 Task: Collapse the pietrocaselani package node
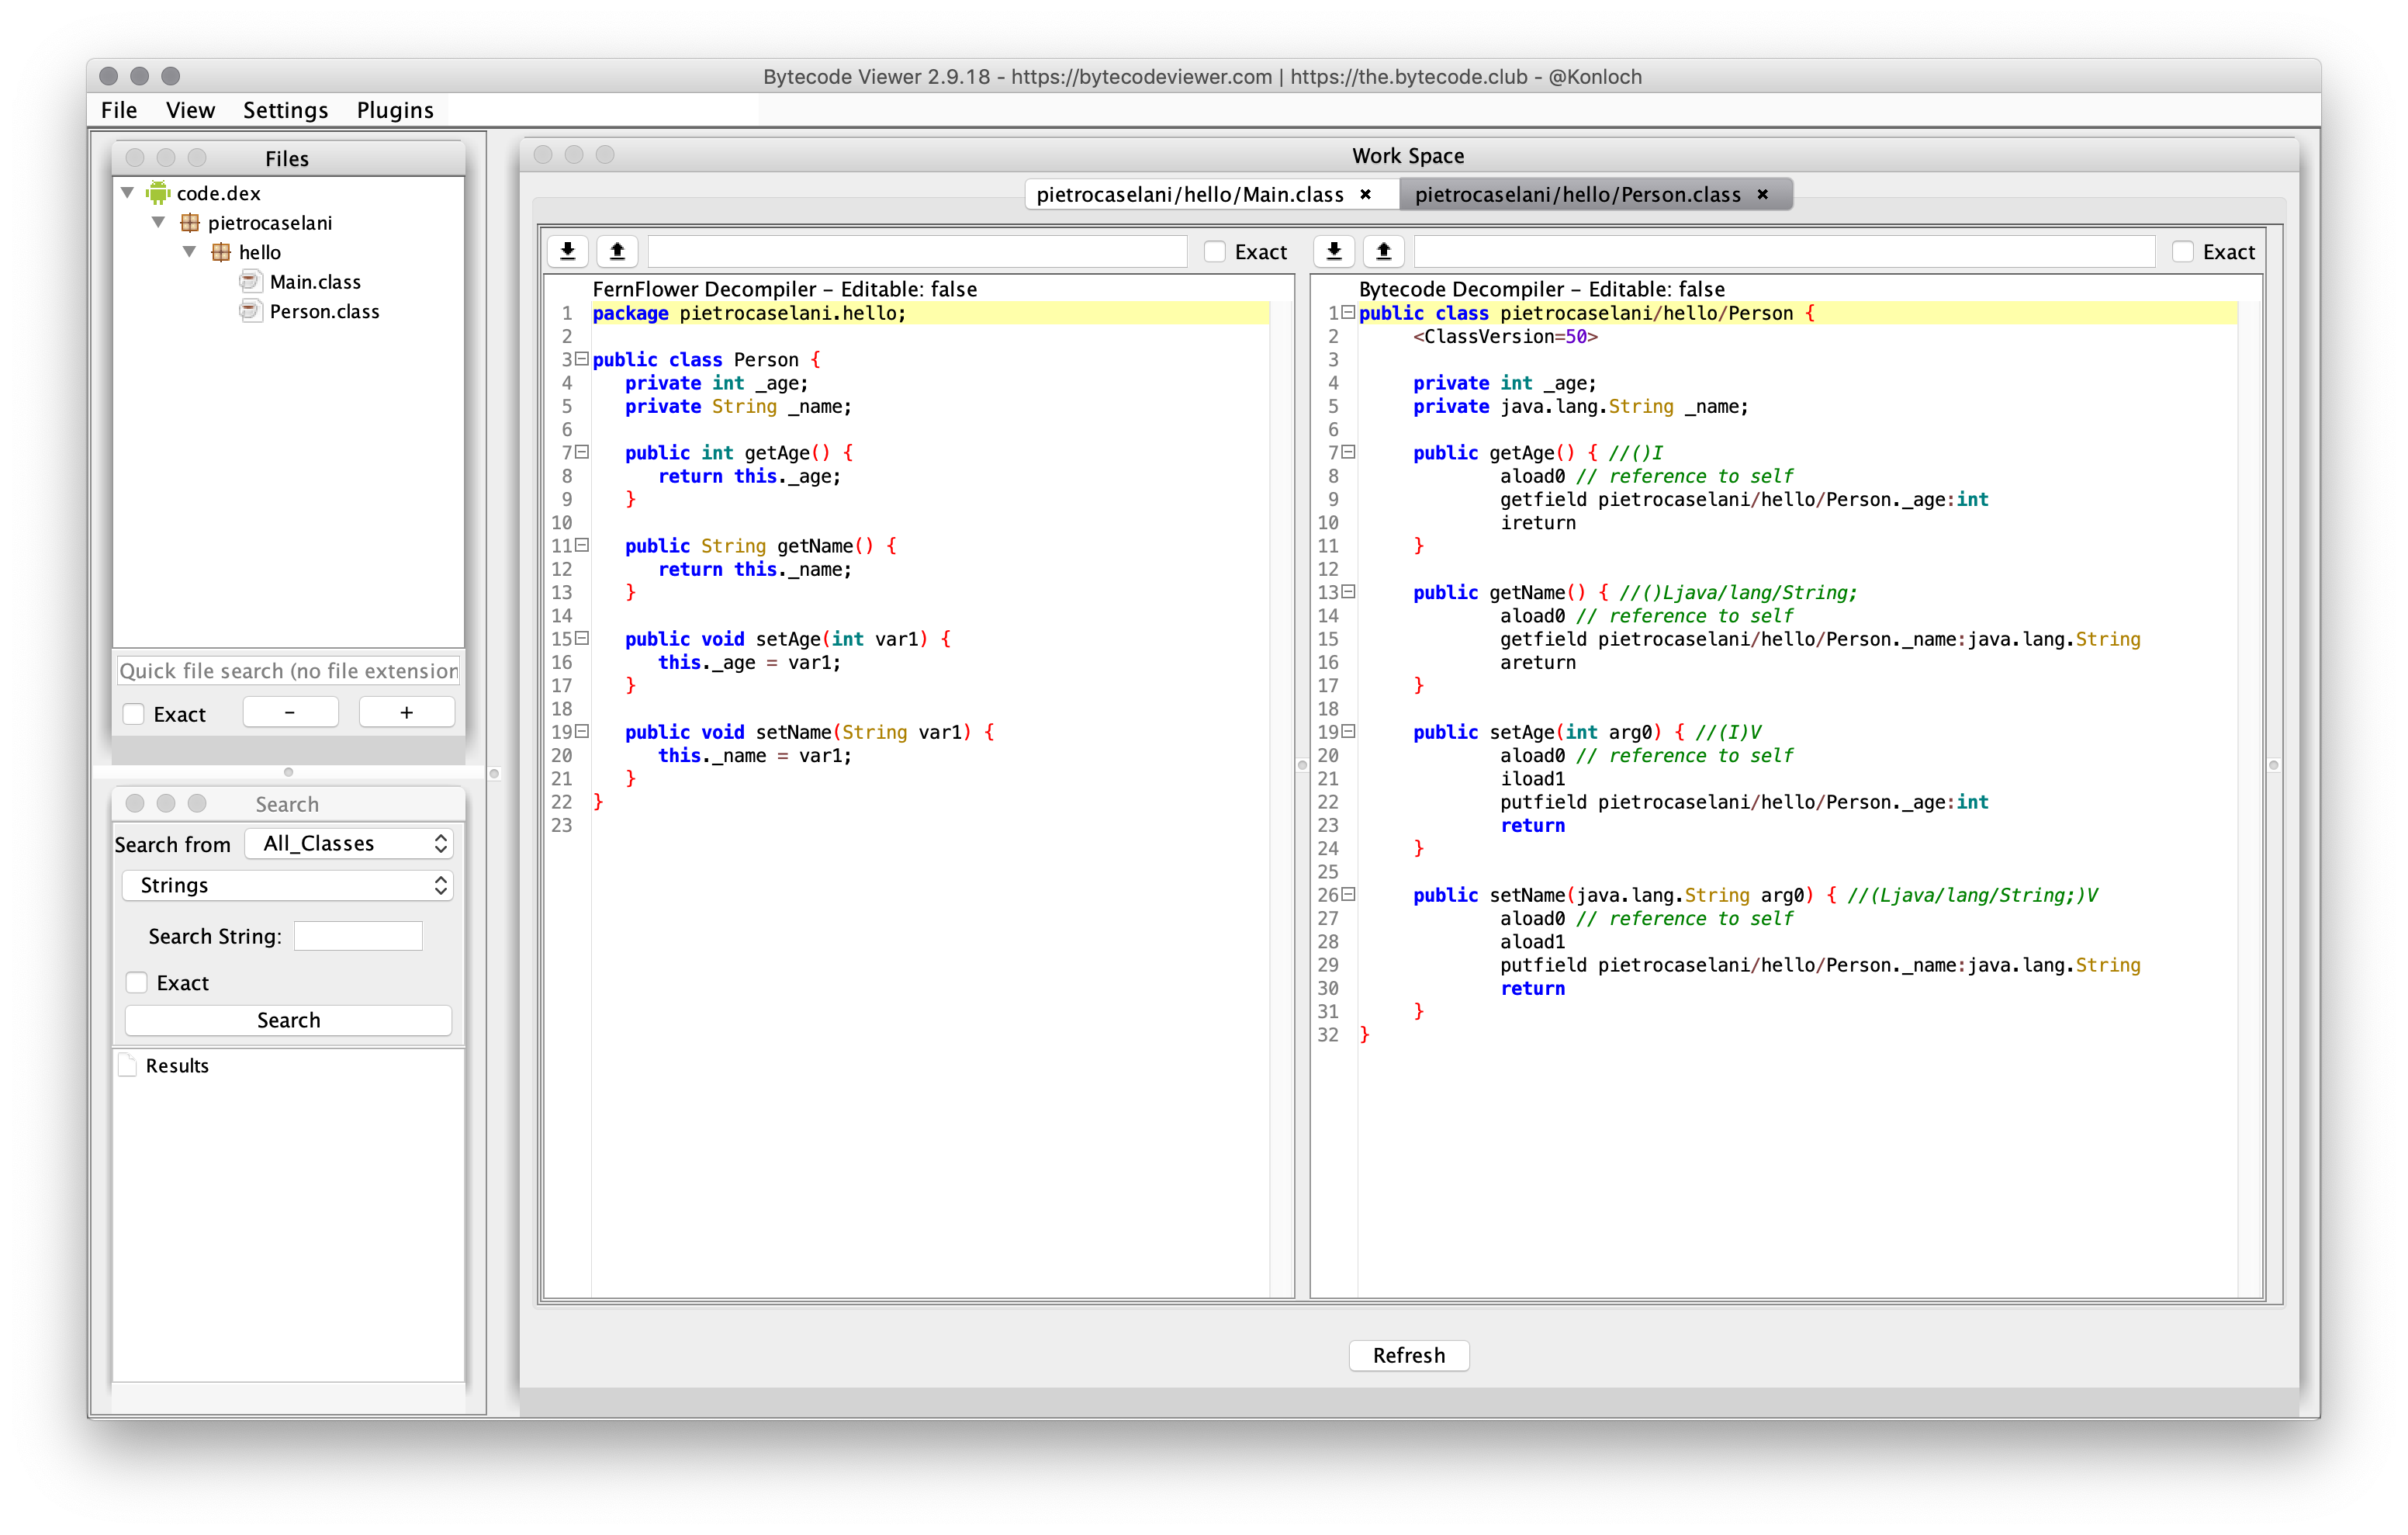point(158,223)
